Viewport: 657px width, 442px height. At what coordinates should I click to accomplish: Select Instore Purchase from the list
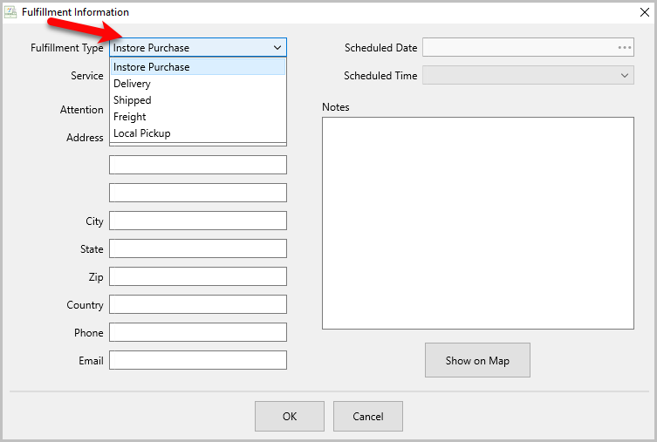[x=198, y=67]
